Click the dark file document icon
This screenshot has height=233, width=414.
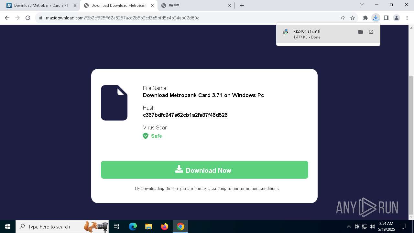tap(114, 103)
